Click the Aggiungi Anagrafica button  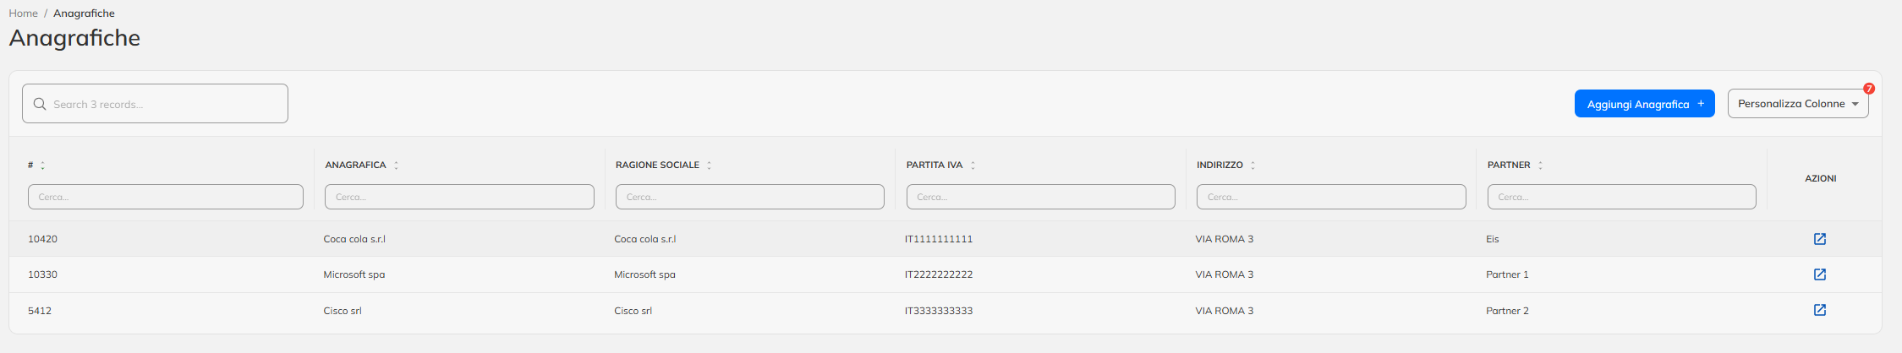[x=1644, y=104]
